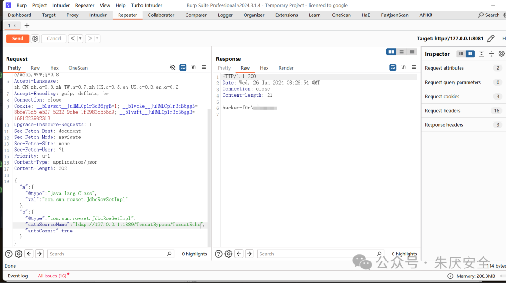Choose top-bottom request/response layout
Screen dimensions: 506x283
(402, 52)
